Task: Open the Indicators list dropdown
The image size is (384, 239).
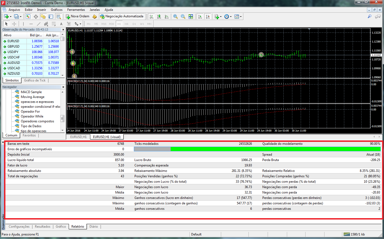Action: coord(218,17)
